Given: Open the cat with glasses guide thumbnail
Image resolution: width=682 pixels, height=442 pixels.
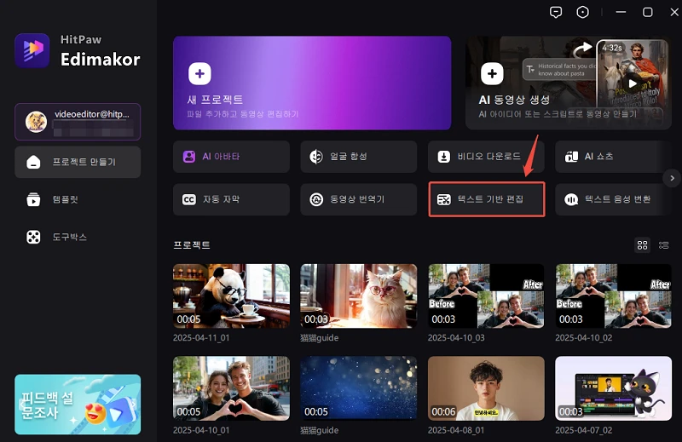Looking at the screenshot, I should (x=359, y=296).
